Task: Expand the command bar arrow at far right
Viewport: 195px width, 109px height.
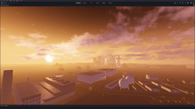Action: click(x=194, y=106)
